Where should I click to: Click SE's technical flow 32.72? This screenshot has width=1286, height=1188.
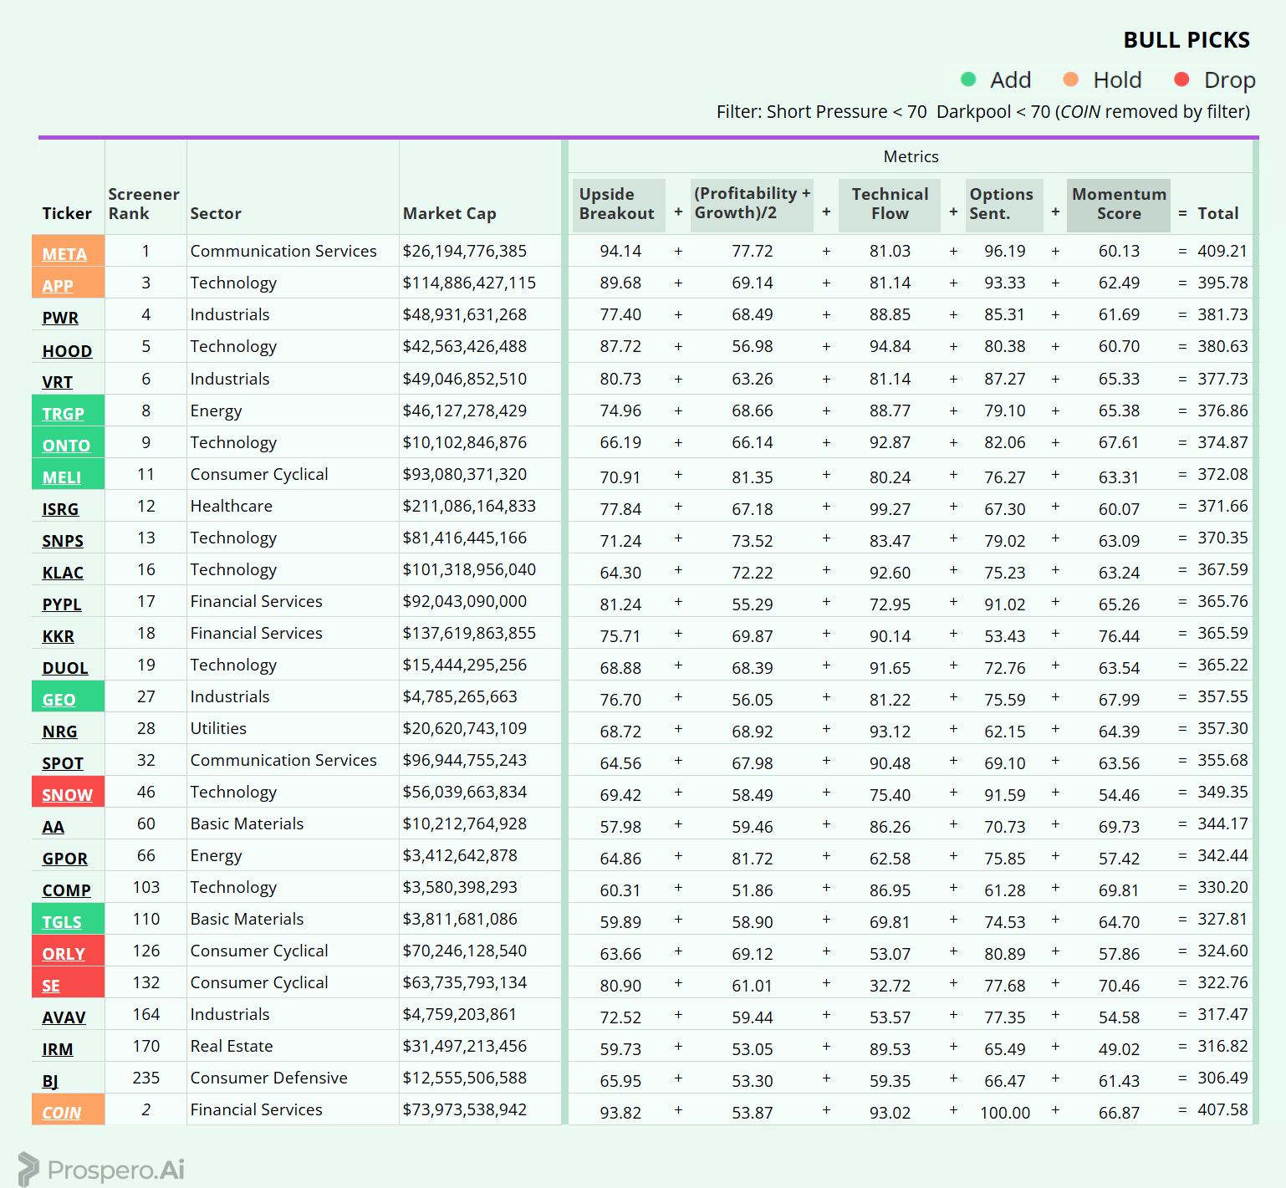pyautogui.click(x=890, y=986)
